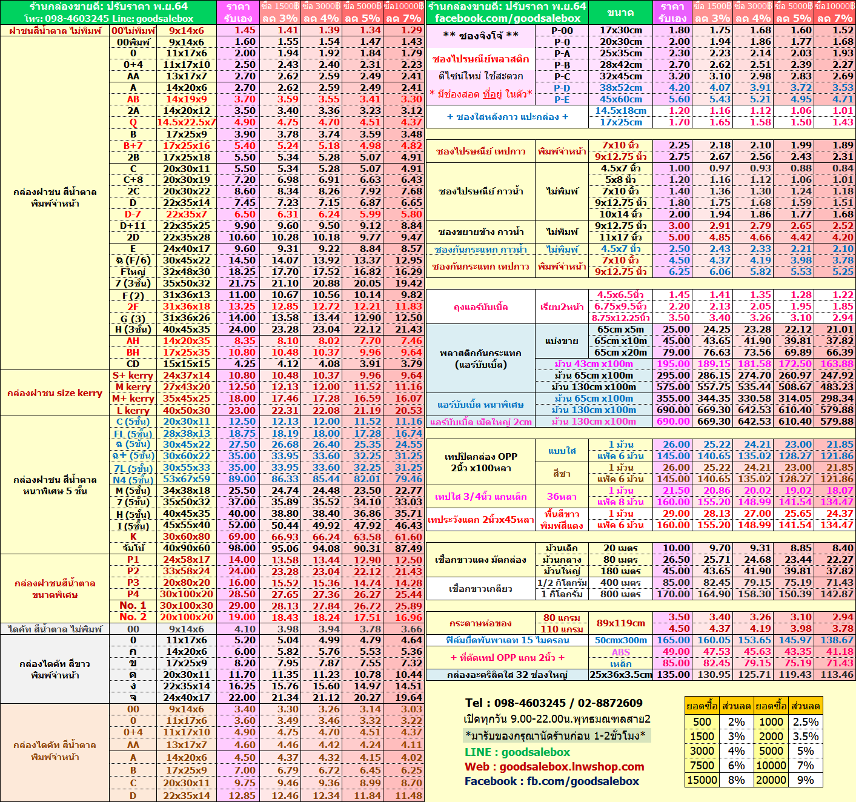Select the Tel 098-4603245 phone number text
Screen dimensions: 856x802
click(553, 703)
